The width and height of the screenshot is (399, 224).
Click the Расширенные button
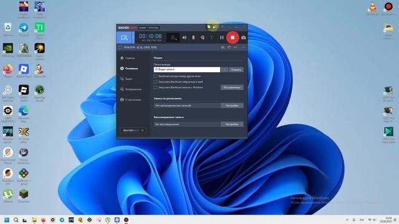tap(232, 87)
